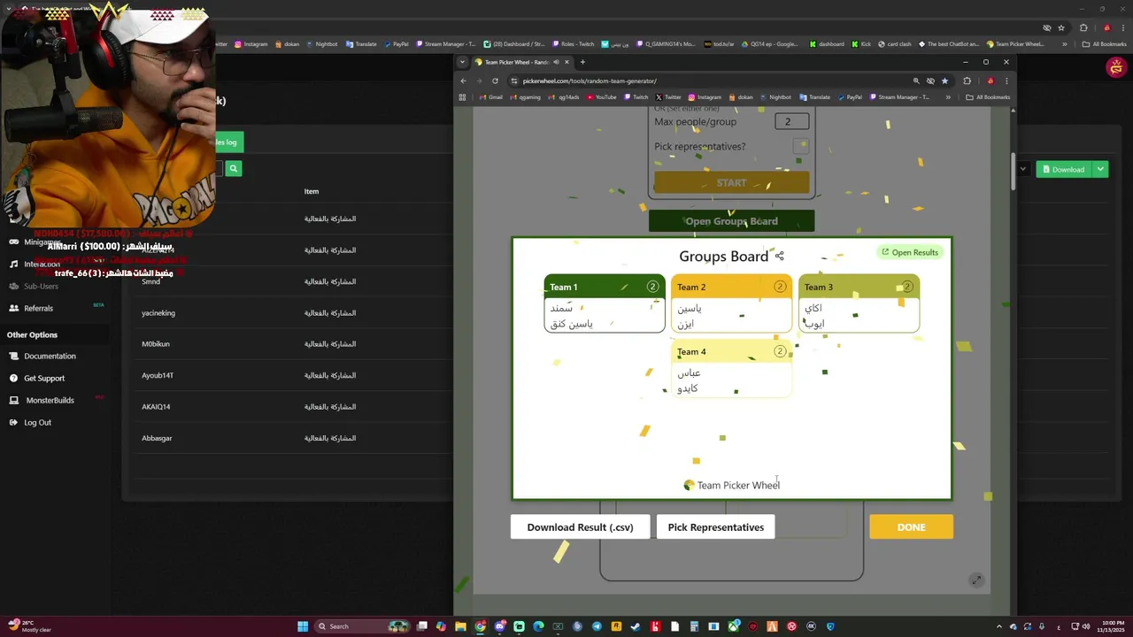The image size is (1133, 637).
Task: Open the YouTube bookmark in the front window
Action: (601, 97)
